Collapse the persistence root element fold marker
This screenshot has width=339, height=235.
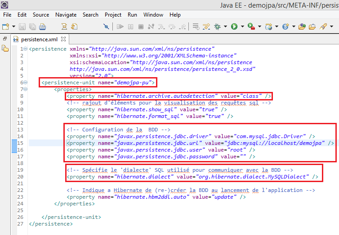click(x=25, y=49)
